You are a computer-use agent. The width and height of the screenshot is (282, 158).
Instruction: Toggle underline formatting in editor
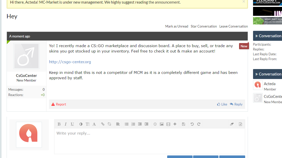pos(72,124)
